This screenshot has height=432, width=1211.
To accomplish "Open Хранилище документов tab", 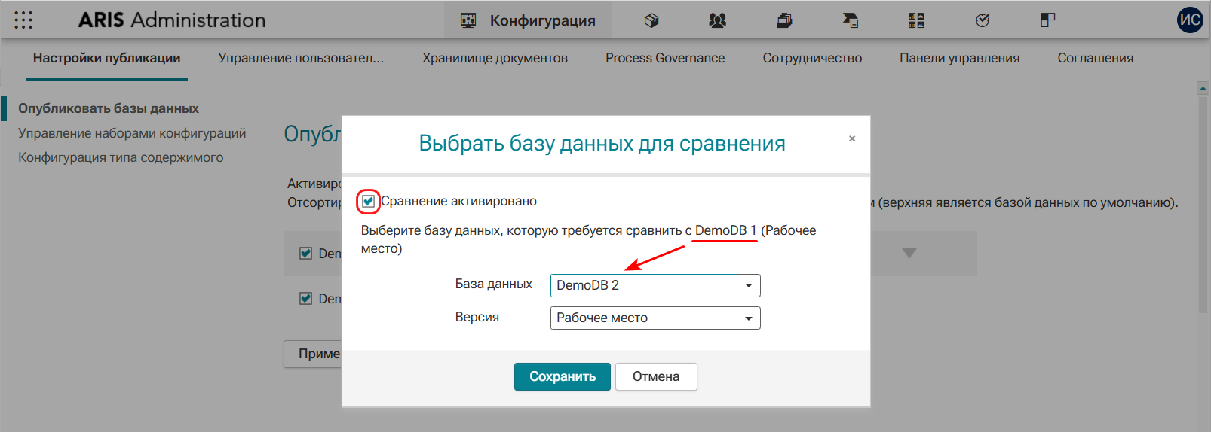I will [495, 59].
